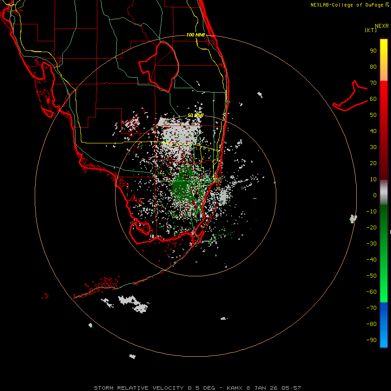Select the -10 scale label
The width and height of the screenshot is (391, 391).
click(x=371, y=212)
